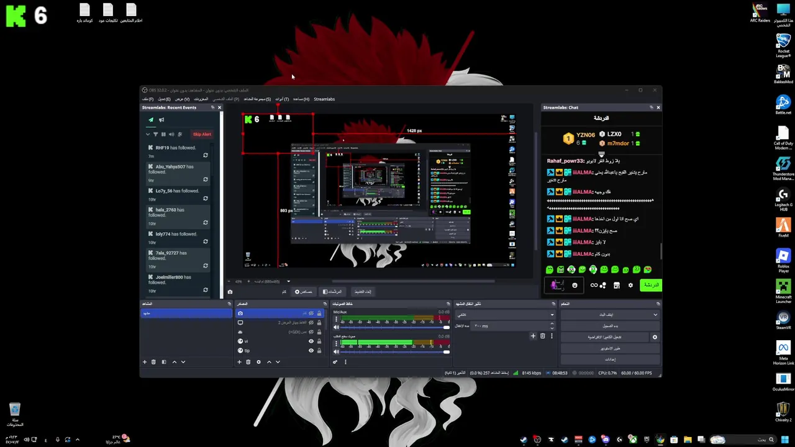
Task: Click the stop streaming button
Action: point(606,315)
